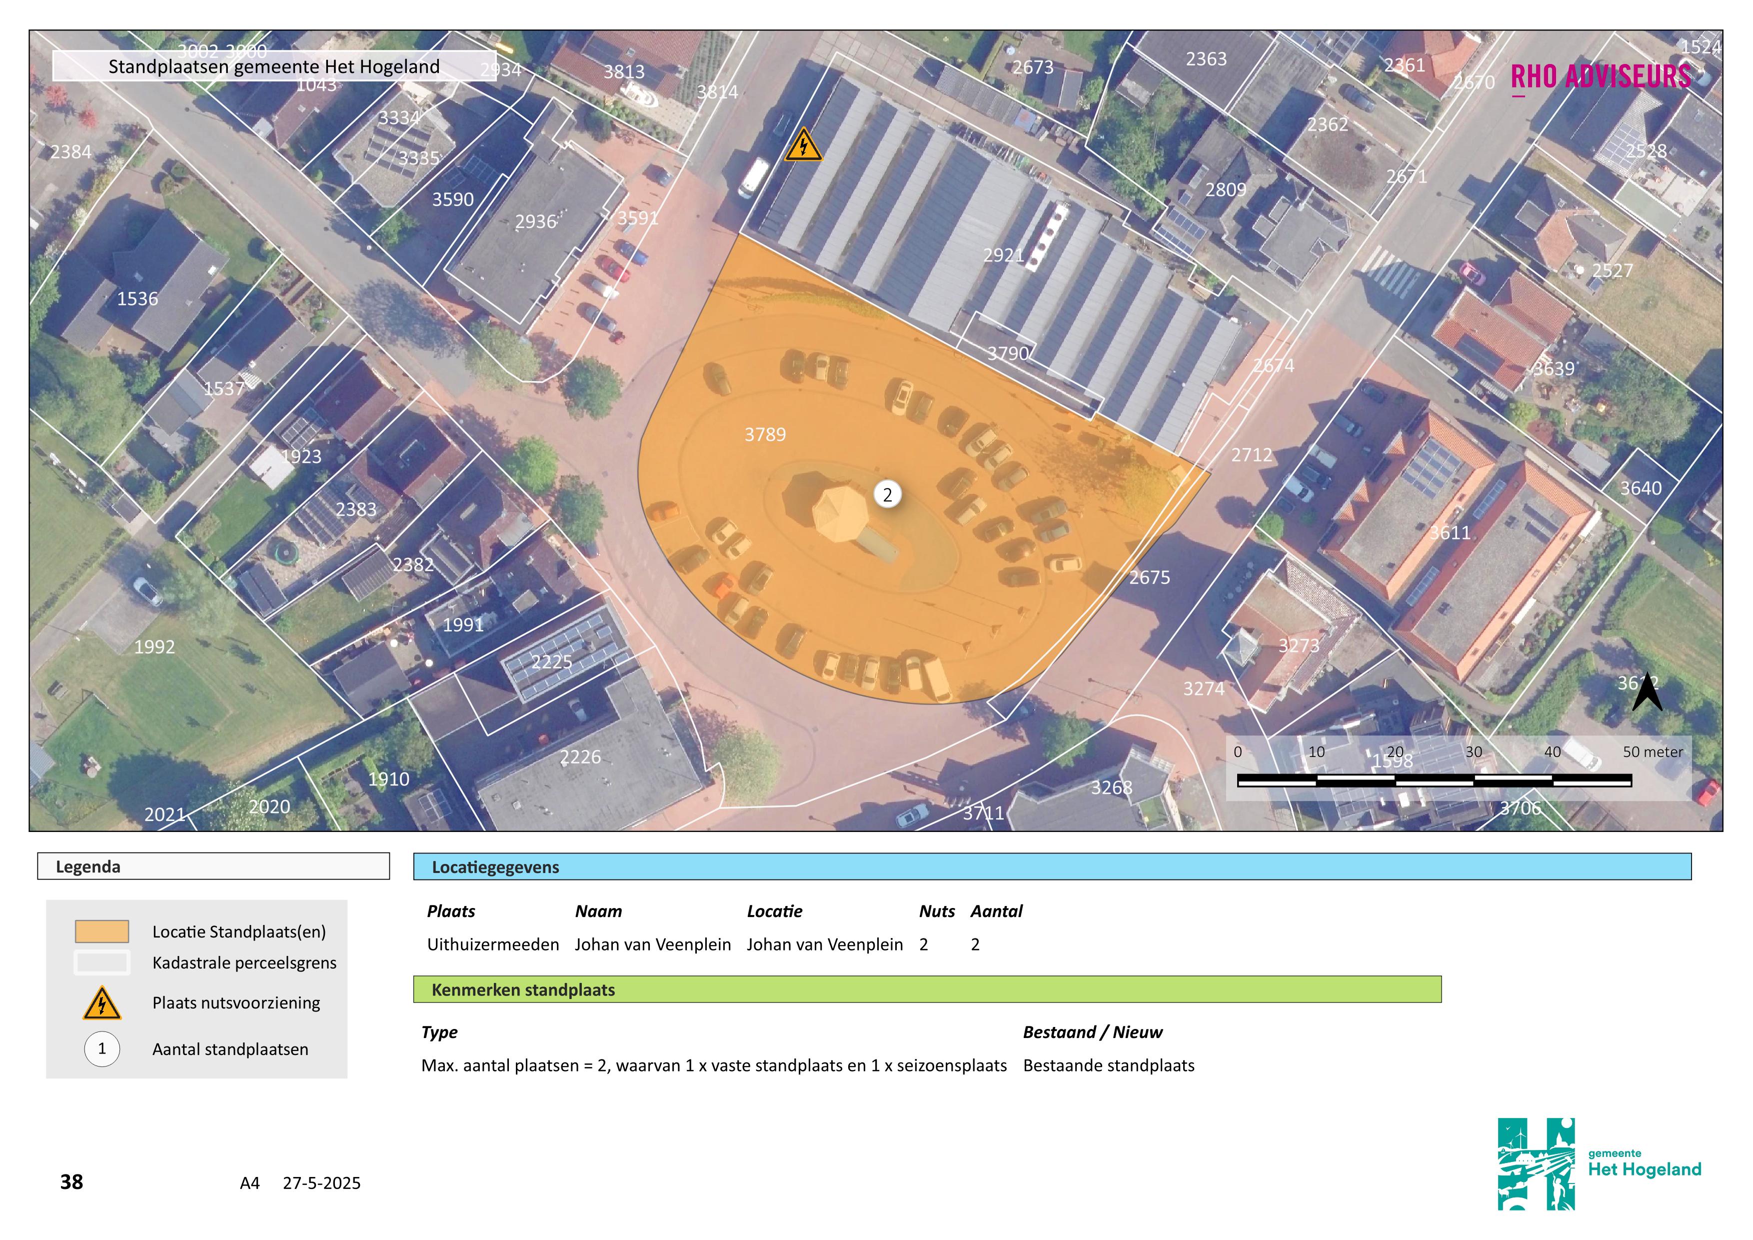The image size is (1753, 1240).
Task: Click the legend's utility hazard triangle icon
Action: (x=101, y=1004)
